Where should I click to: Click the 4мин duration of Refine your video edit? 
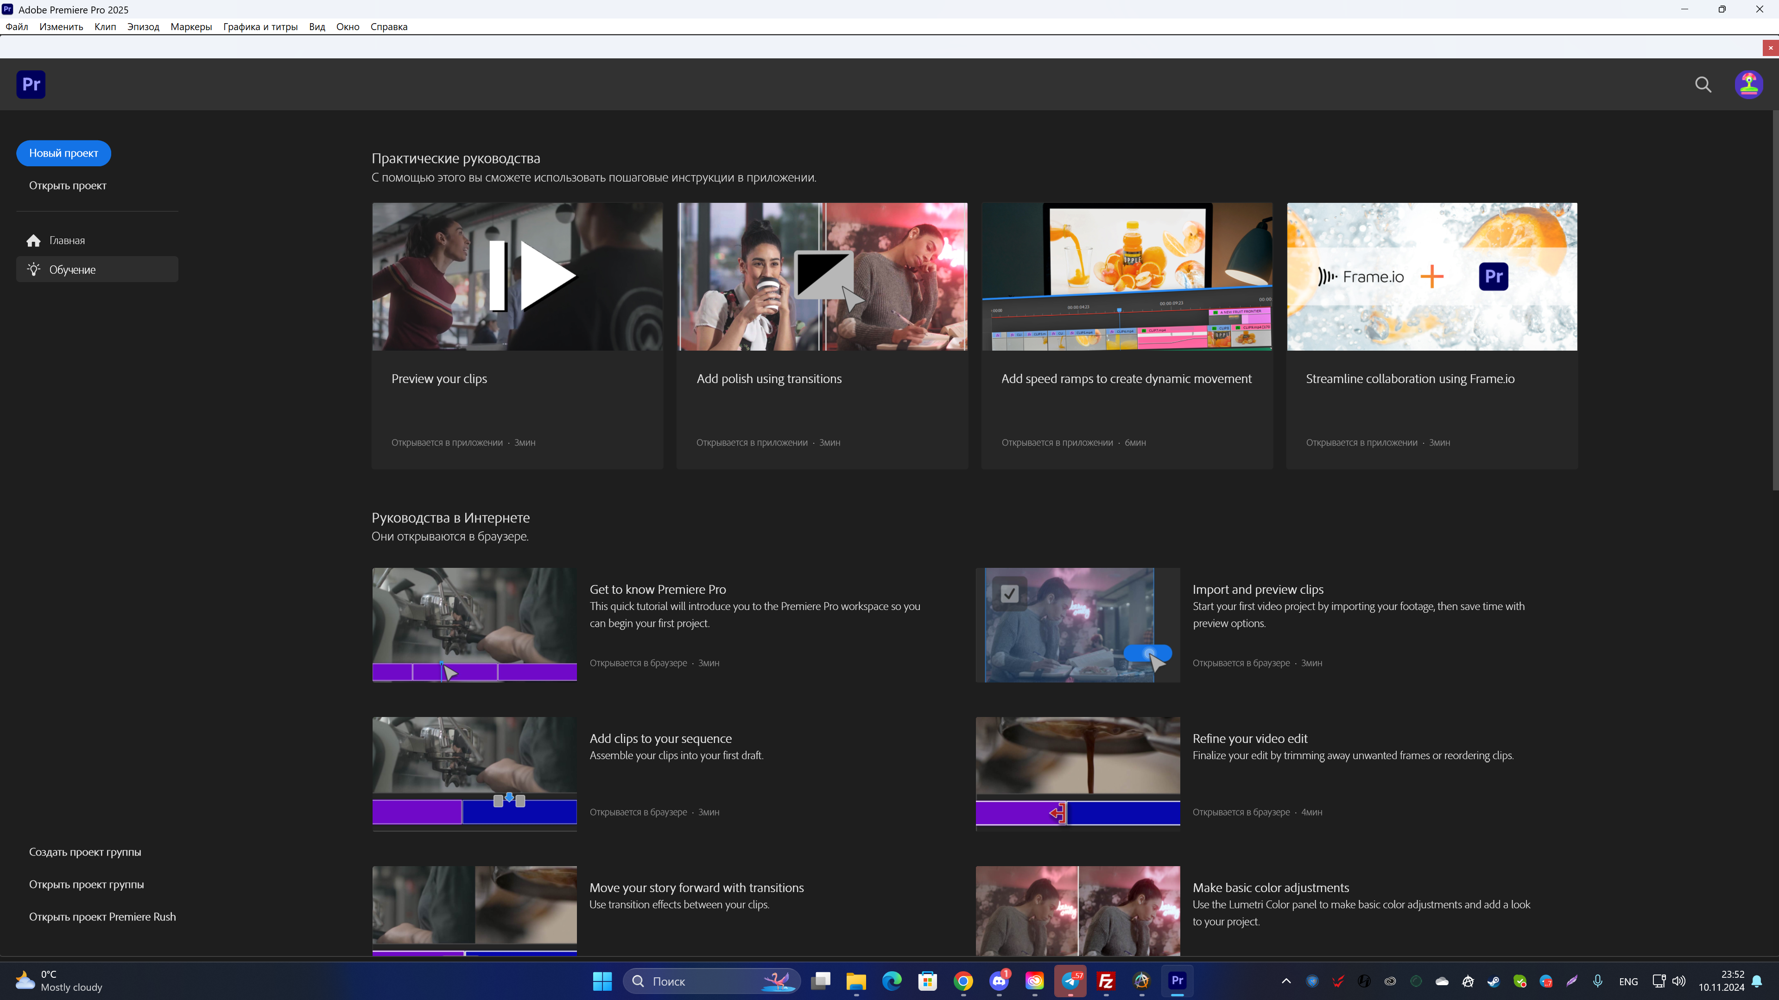(x=1311, y=812)
